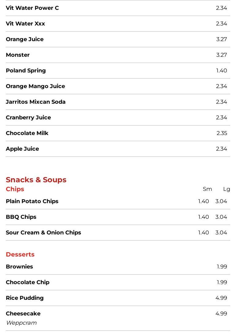The height and width of the screenshot is (336, 236).
Task: Select the Apple Juice entry
Action: click(x=118, y=149)
